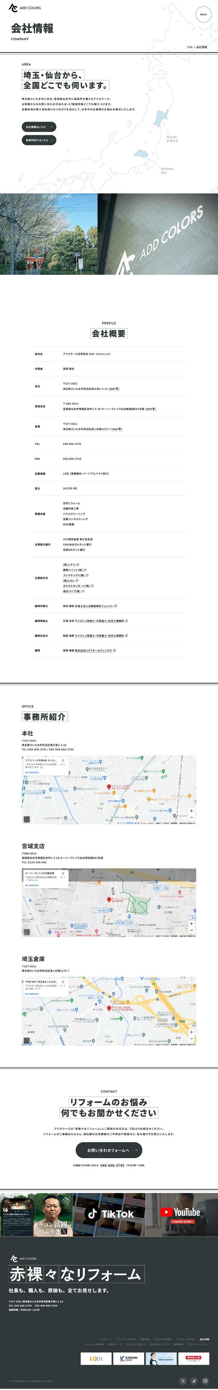Viewport: 218px width, 1390px height.
Task: Open the (株)LIXIL partner link
Action: point(70,581)
